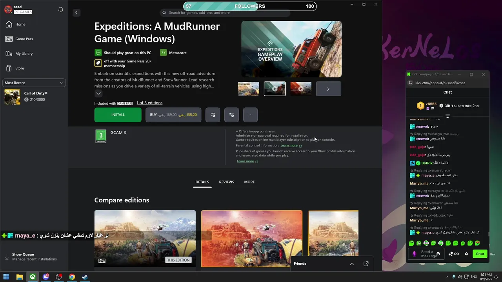Click the green INSTALL button

pos(118,115)
